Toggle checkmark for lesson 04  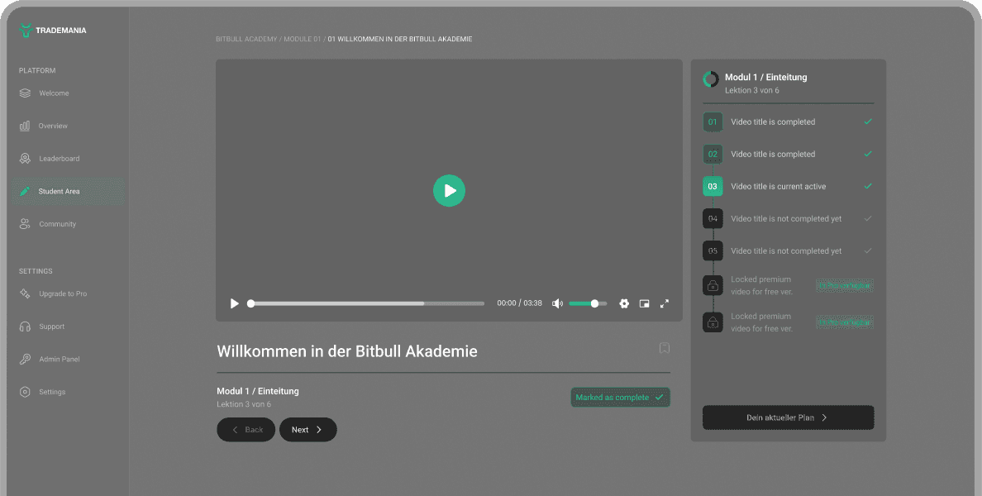coord(868,218)
